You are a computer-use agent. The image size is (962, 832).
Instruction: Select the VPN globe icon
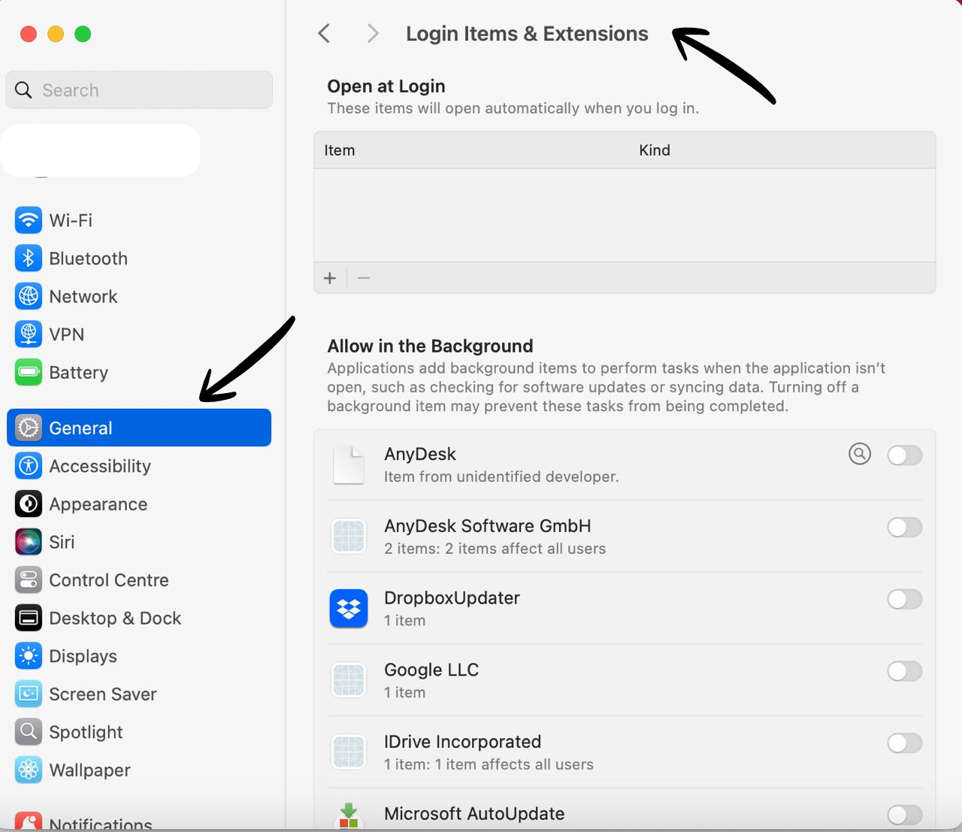(x=29, y=334)
